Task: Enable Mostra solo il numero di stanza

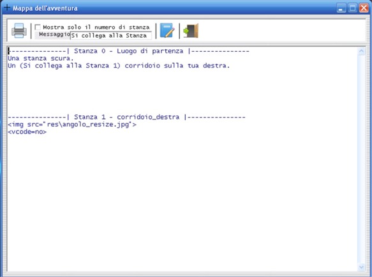Action: pyautogui.click(x=38, y=27)
